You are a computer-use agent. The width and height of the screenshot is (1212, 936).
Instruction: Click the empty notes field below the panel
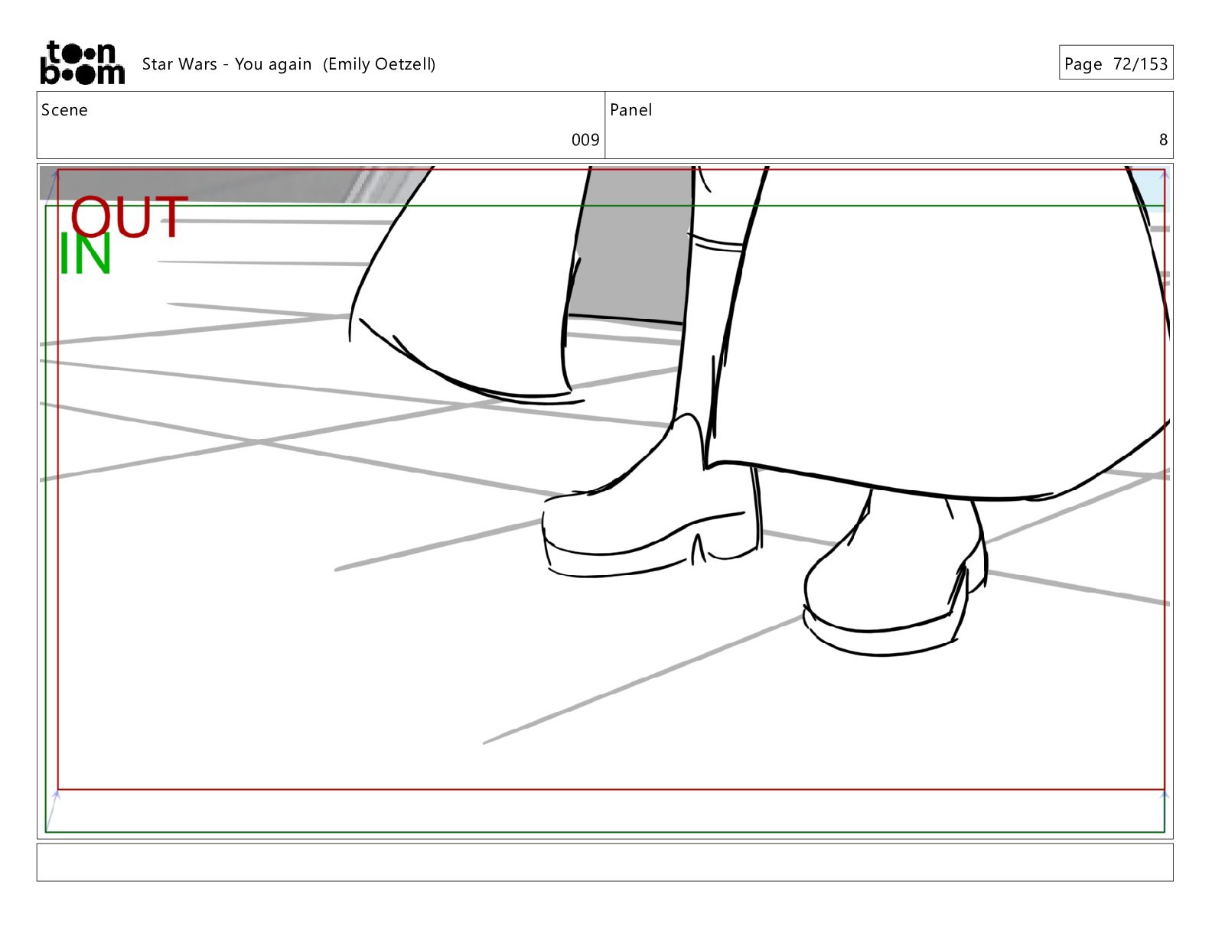tap(604, 862)
